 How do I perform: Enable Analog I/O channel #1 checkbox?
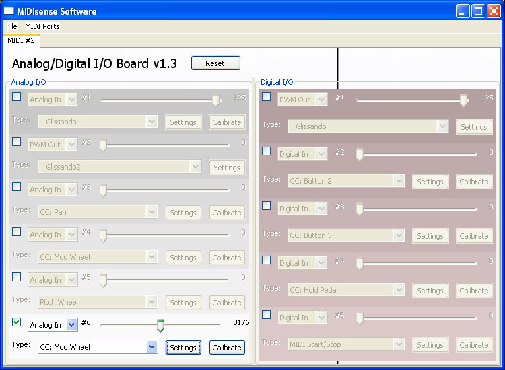(16, 96)
